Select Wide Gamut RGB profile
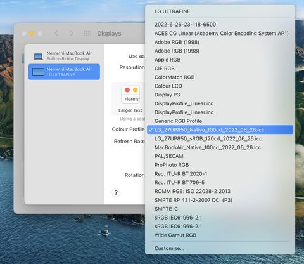This screenshot has height=264, width=304. pos(220,235)
